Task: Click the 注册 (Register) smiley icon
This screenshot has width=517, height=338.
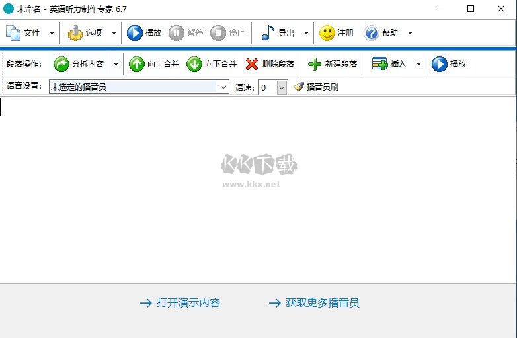Action: (327, 33)
